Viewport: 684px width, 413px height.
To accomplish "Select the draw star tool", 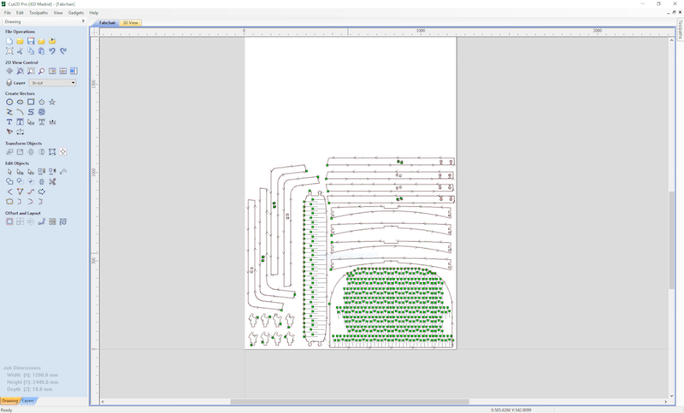I will click(x=52, y=102).
